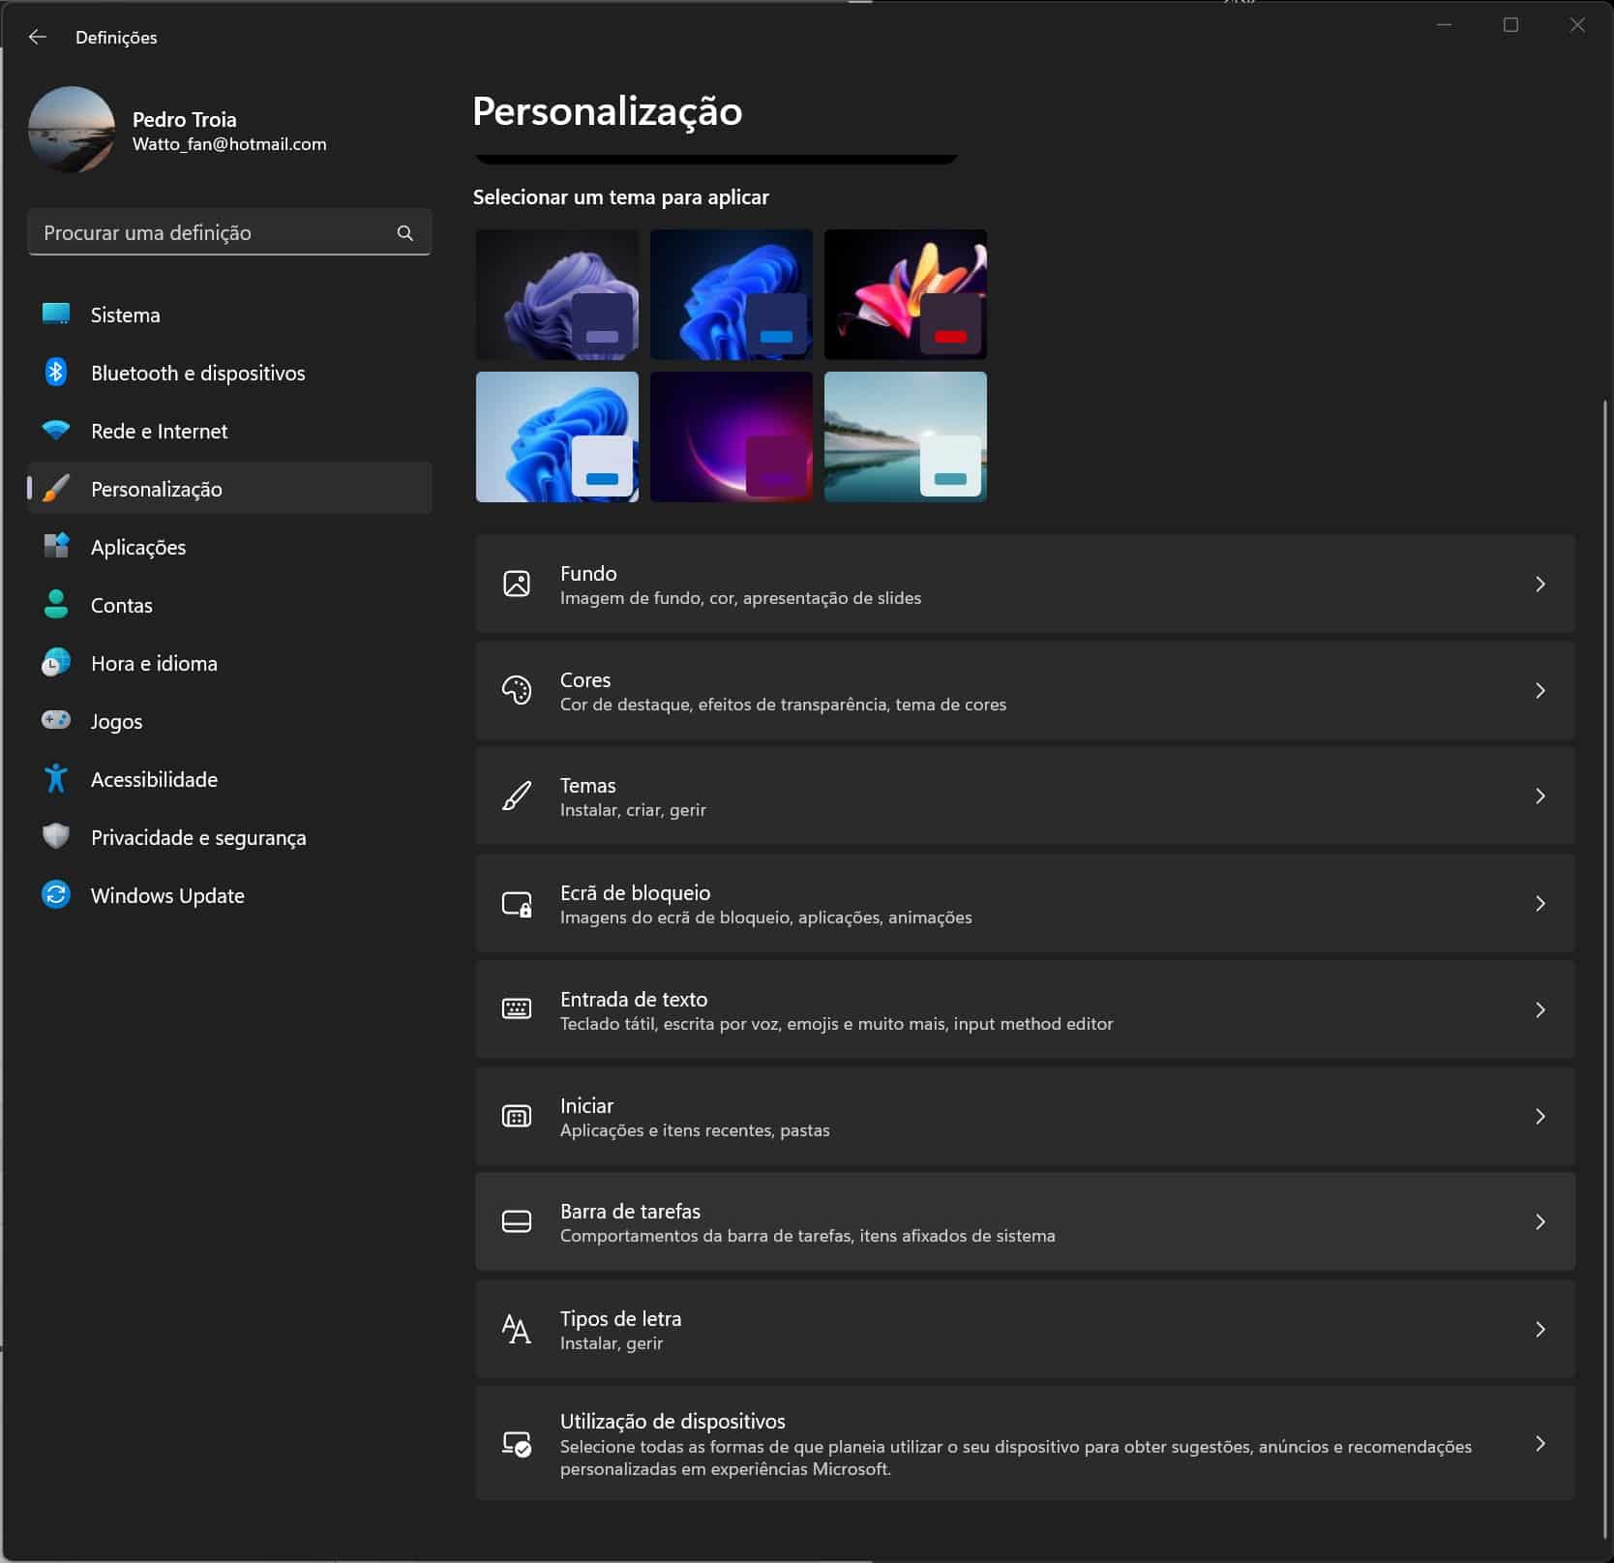Click 'Instalar, criar, gerir' subtitle text
This screenshot has height=1563, width=1614.
point(633,810)
